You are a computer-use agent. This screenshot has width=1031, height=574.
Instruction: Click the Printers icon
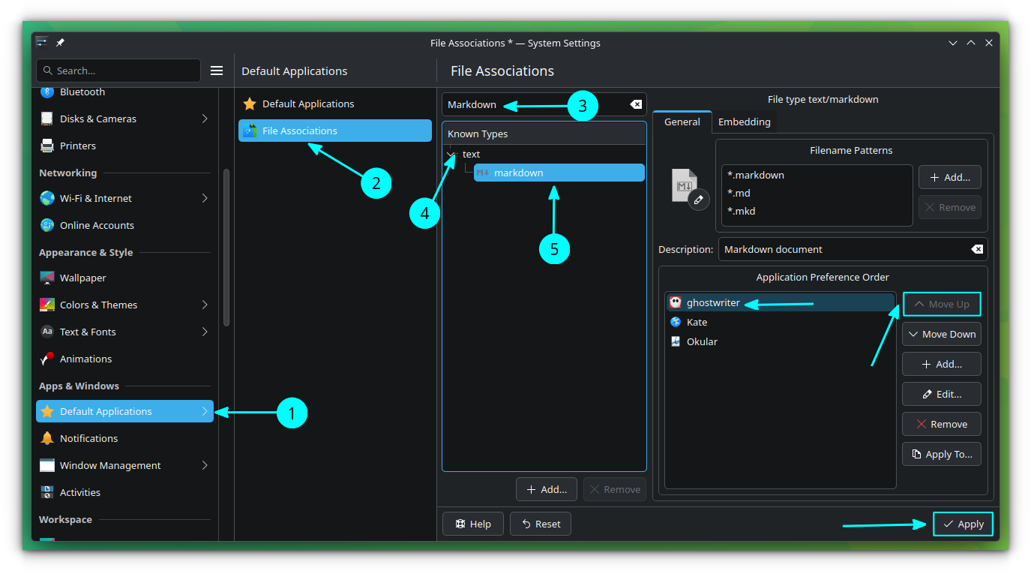(x=47, y=146)
